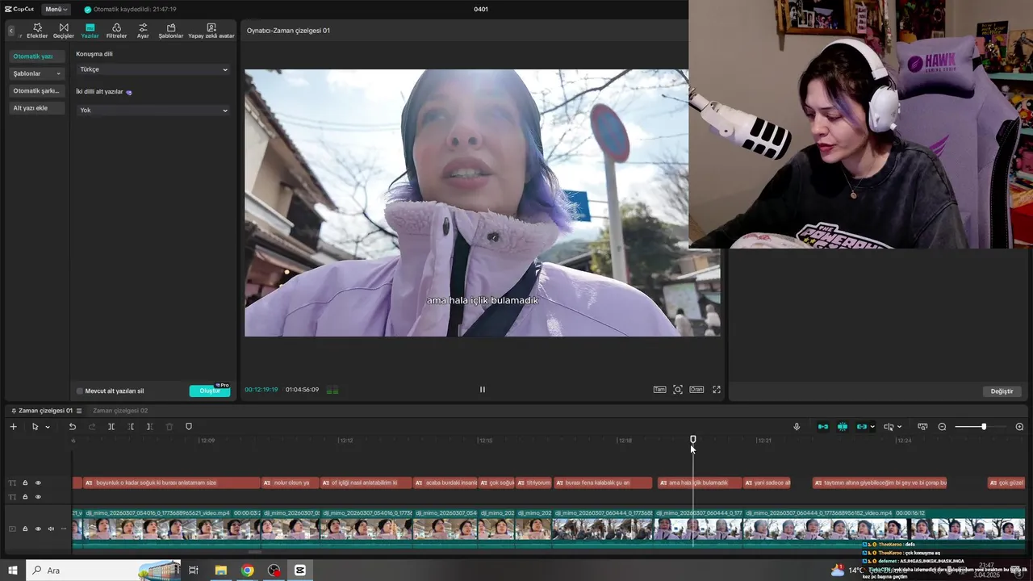The image size is (1033, 581).
Task: Add a marker with shield icon
Action: coord(189,426)
